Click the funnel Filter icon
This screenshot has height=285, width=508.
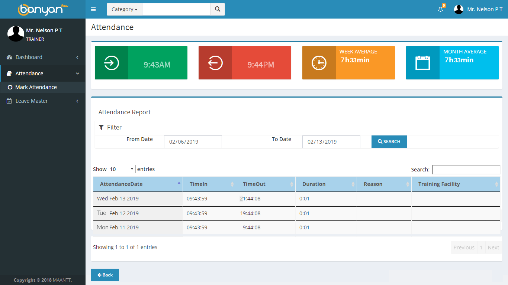(101, 127)
